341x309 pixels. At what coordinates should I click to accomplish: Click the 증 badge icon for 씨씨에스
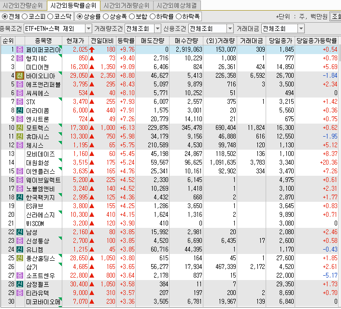(20, 93)
